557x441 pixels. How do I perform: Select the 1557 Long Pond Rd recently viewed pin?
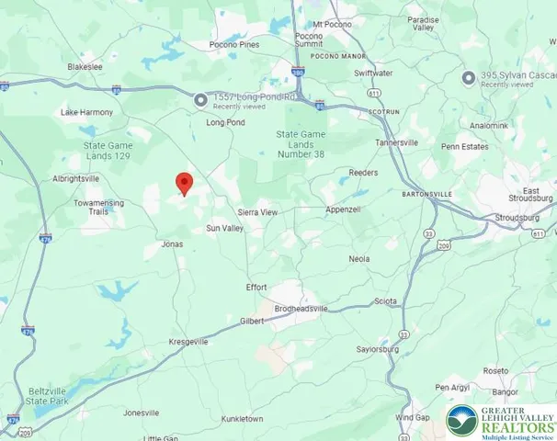(x=200, y=100)
